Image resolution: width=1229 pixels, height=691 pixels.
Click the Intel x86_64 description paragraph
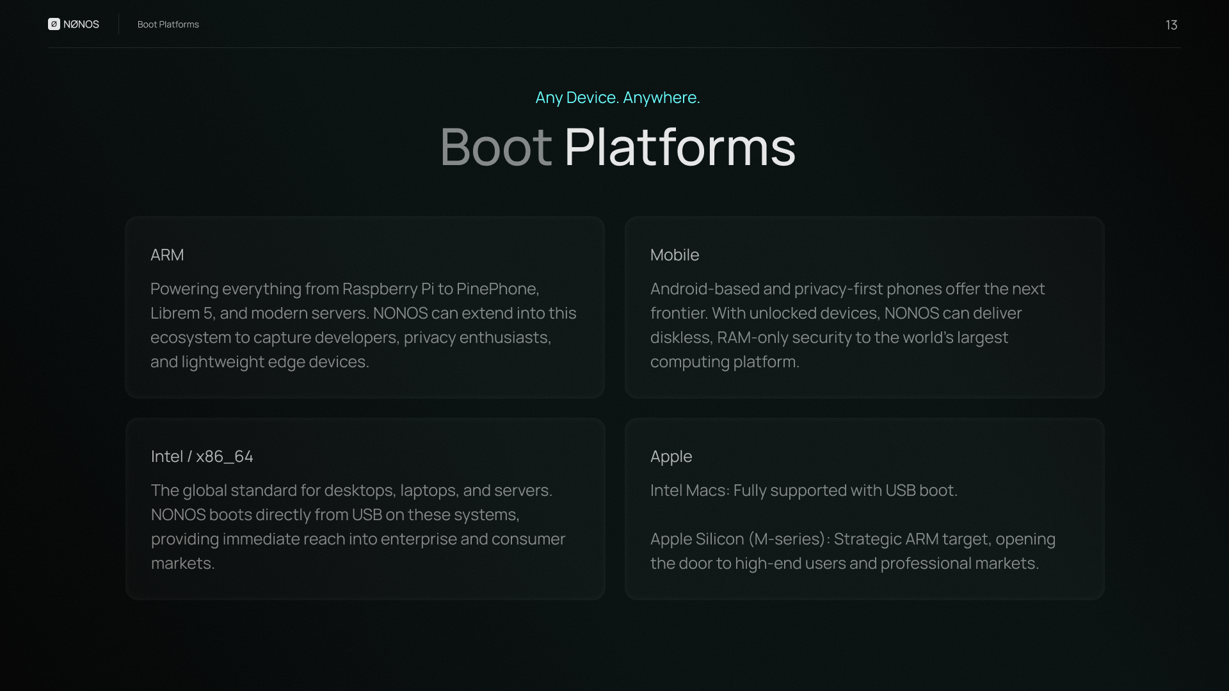(358, 527)
